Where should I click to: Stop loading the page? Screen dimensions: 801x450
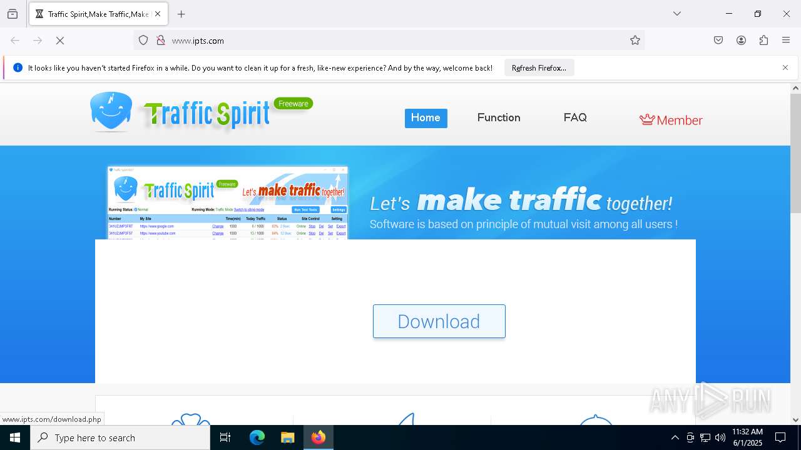pos(60,41)
